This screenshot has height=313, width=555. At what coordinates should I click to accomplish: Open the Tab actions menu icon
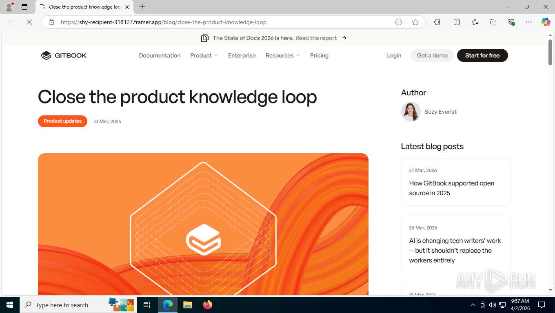point(24,7)
